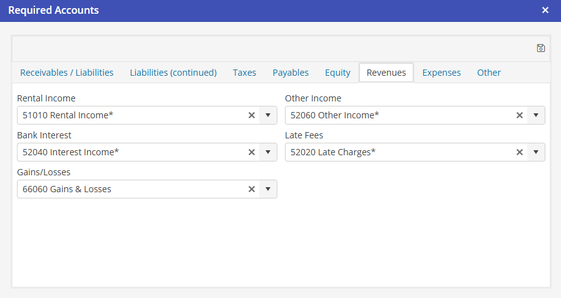Open the Liabilities (continued) tab
This screenshot has height=298, width=561.
pyautogui.click(x=173, y=73)
